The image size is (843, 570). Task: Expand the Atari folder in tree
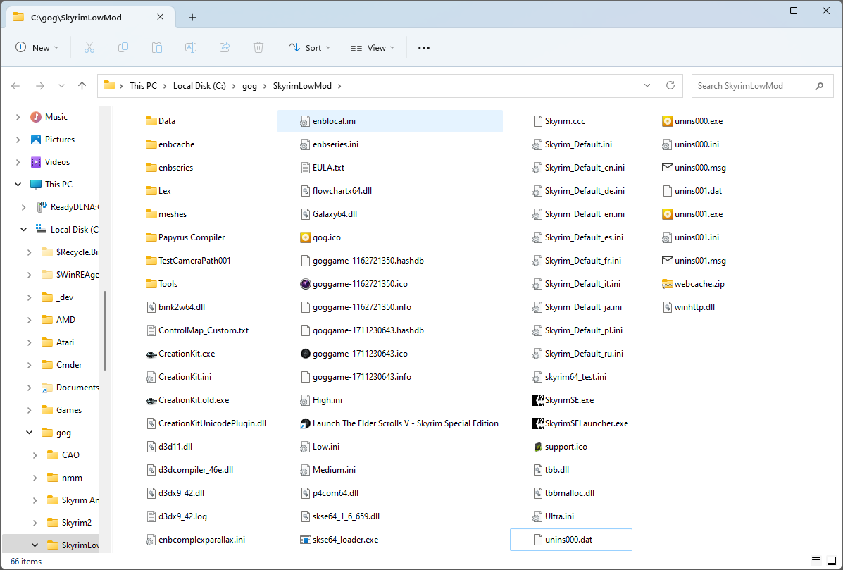(x=29, y=342)
